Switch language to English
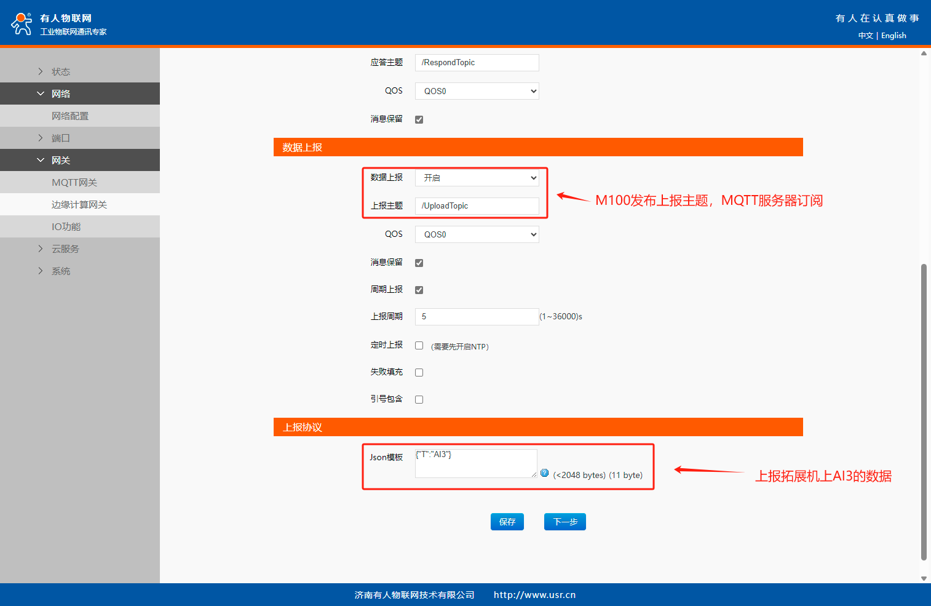The width and height of the screenshot is (931, 606). point(893,36)
